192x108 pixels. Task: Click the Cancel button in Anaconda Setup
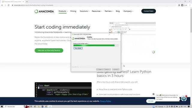116,69
